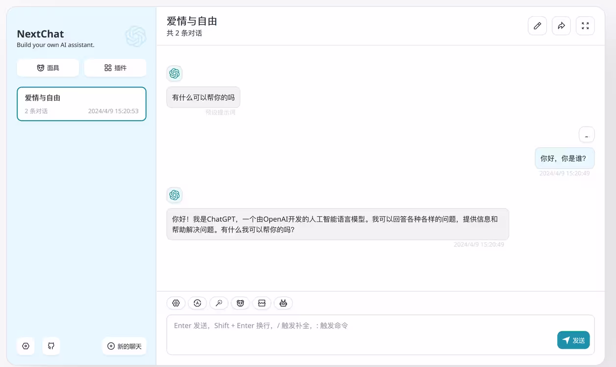Open the 插件 plugins button
Screen dimensions: 616x367
point(115,68)
